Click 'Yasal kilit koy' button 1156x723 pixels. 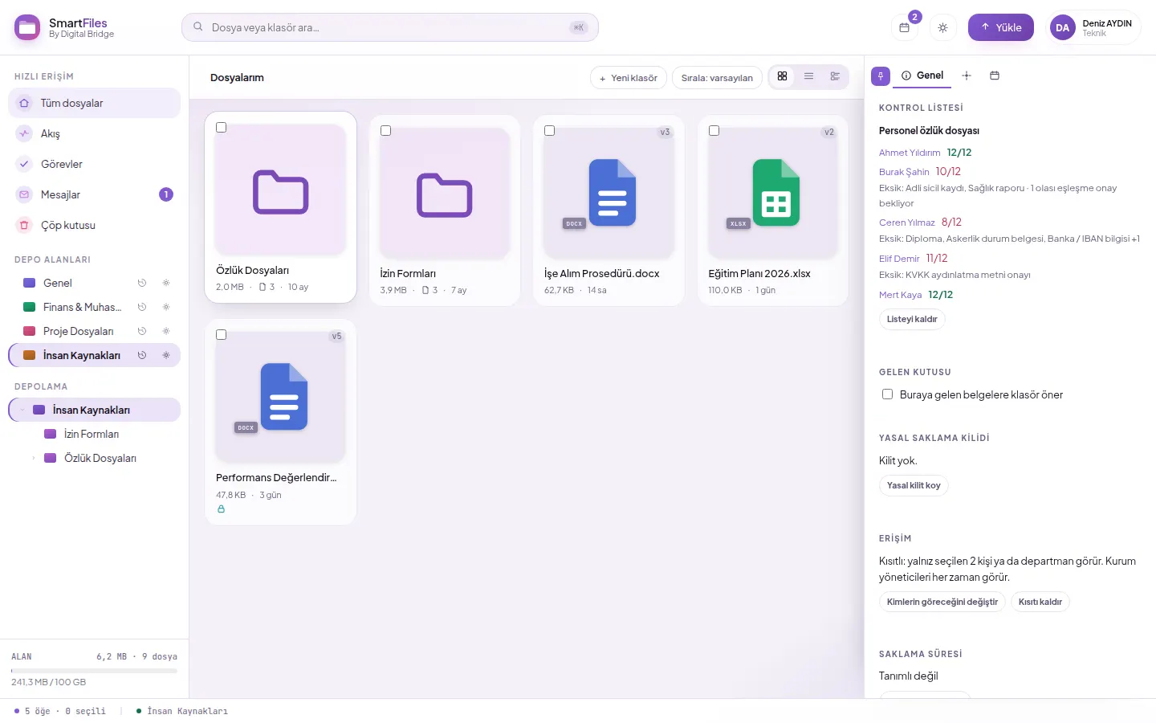pos(914,485)
